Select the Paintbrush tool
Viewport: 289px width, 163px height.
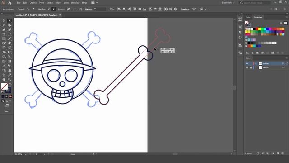tap(9, 38)
